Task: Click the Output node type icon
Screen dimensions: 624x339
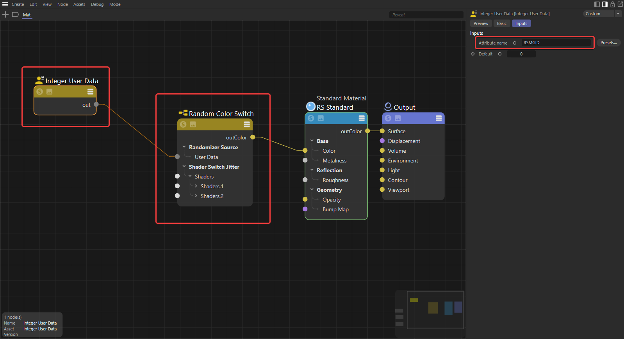Action: (x=388, y=106)
